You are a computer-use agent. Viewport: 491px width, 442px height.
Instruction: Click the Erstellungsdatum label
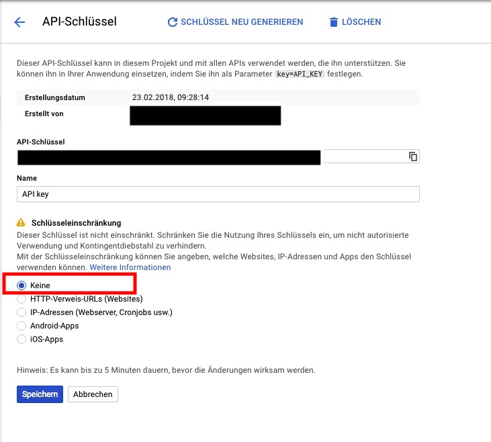55,97
